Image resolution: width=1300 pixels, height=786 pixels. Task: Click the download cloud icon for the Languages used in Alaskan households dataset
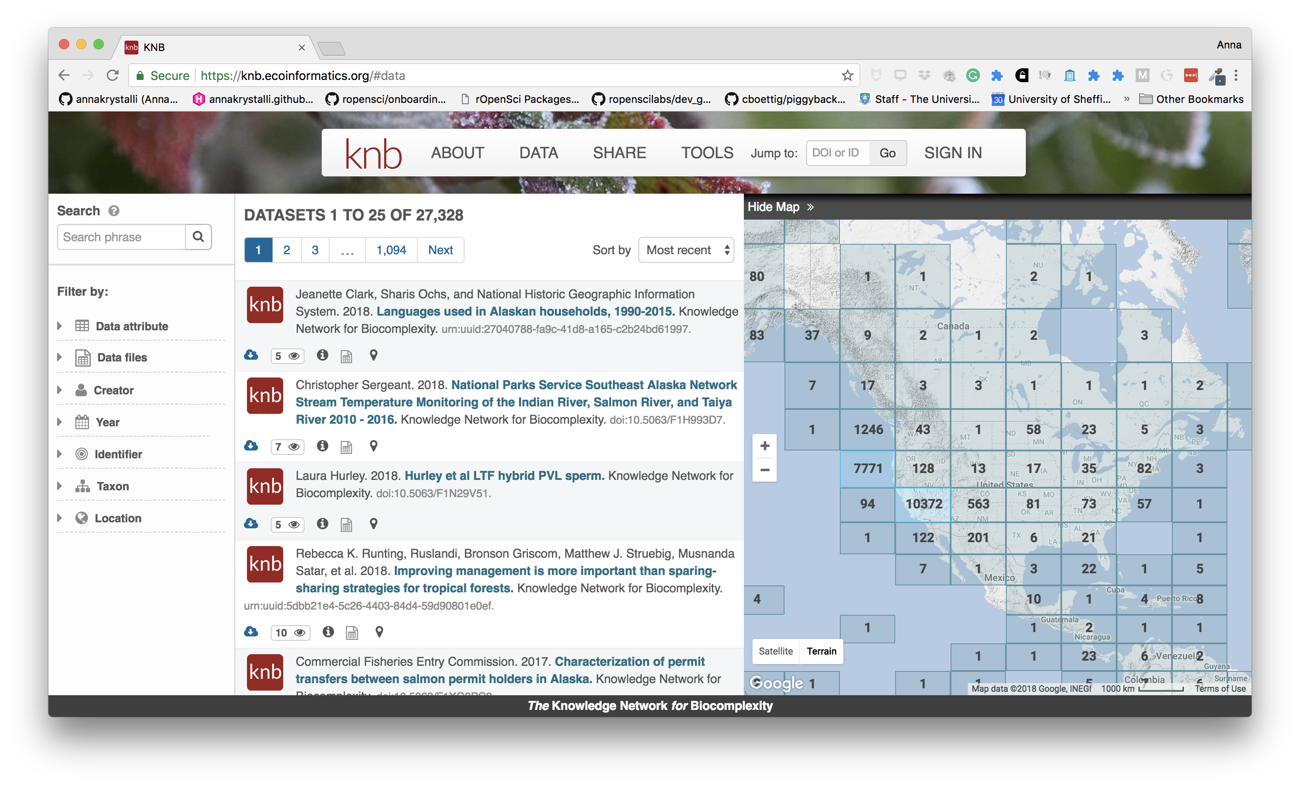click(251, 355)
